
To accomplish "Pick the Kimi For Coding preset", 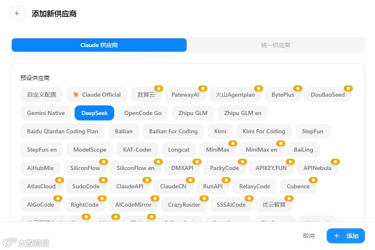I will pyautogui.click(x=264, y=131).
